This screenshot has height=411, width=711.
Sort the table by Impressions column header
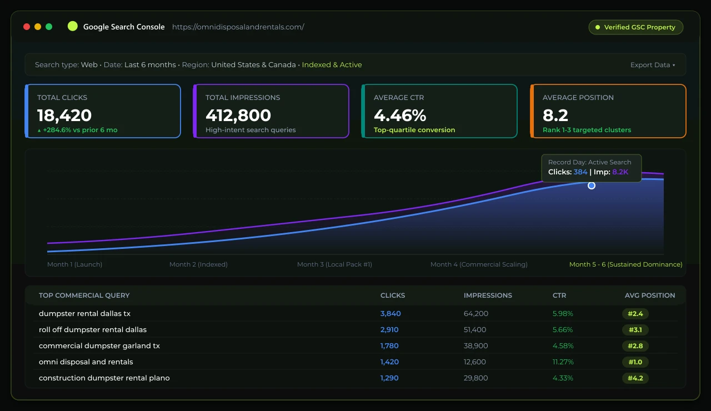(488, 295)
